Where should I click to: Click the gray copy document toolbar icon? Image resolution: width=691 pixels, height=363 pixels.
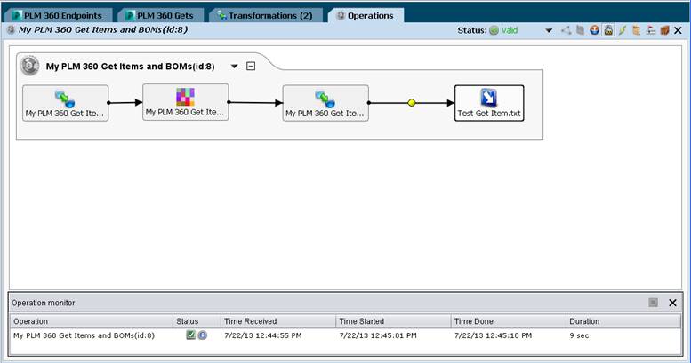point(581,30)
